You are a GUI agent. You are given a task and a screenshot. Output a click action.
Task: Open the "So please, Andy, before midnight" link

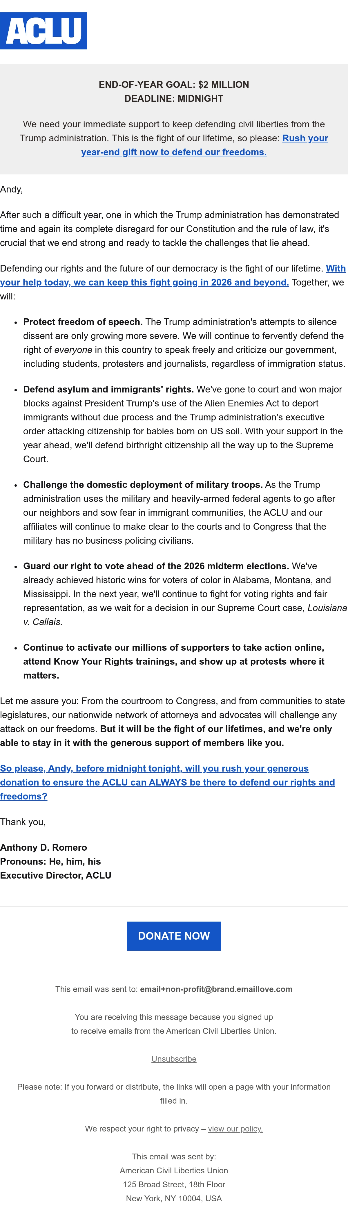coord(167,782)
